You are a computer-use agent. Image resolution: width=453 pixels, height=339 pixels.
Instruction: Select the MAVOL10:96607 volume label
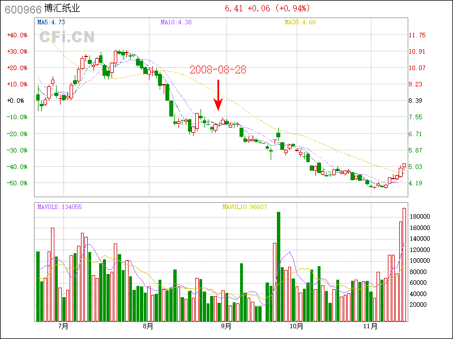[x=245, y=207]
